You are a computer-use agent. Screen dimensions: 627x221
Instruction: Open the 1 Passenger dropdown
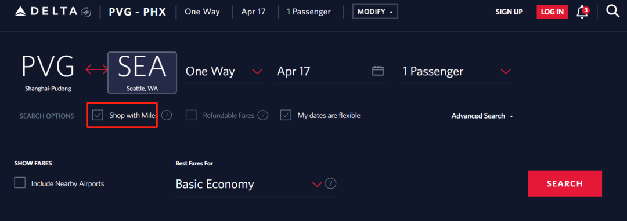point(456,72)
